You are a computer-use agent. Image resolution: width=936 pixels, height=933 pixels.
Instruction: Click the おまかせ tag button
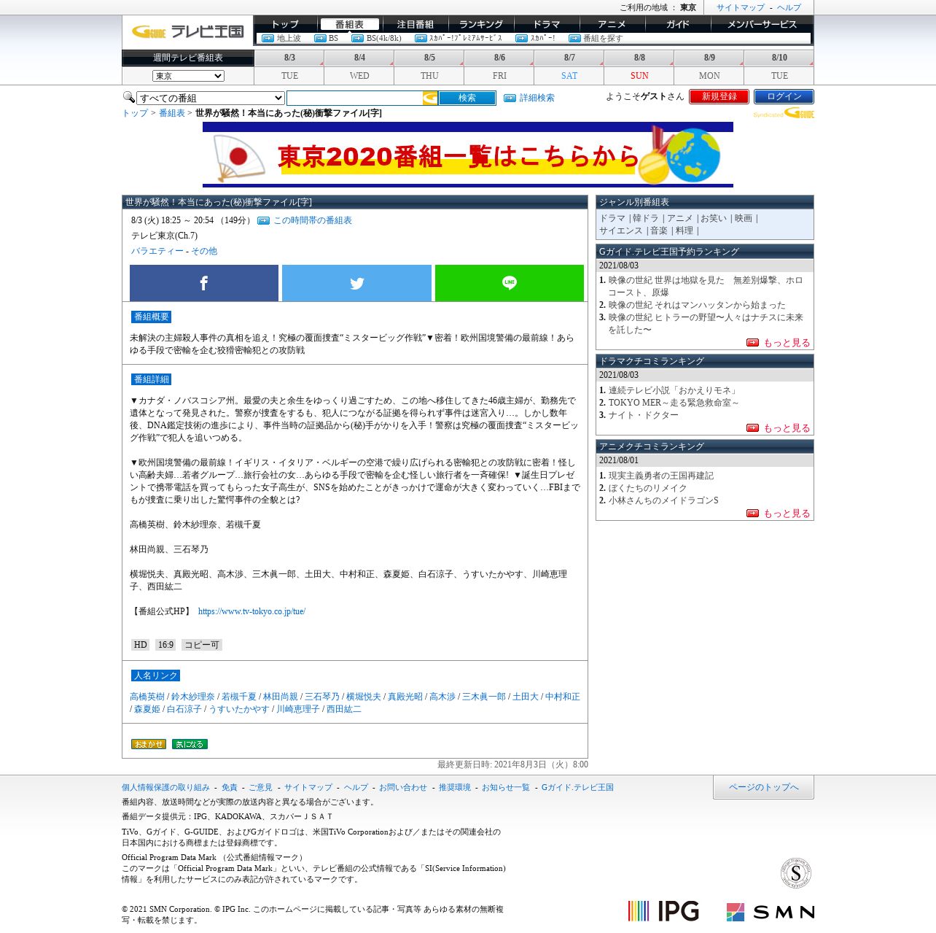pos(149,744)
